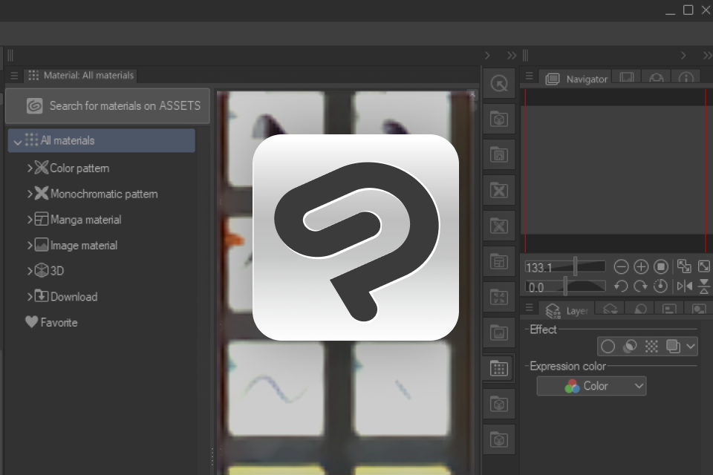This screenshot has height=475, width=713.
Task: Click Search for materials on ASSETS
Action: pyautogui.click(x=107, y=106)
